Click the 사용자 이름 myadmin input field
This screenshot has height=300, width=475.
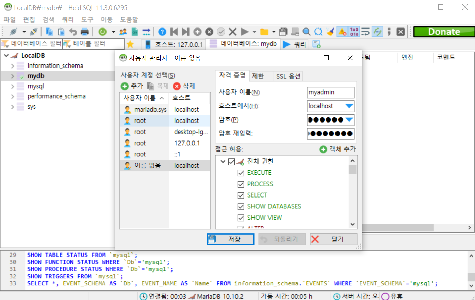click(330, 92)
